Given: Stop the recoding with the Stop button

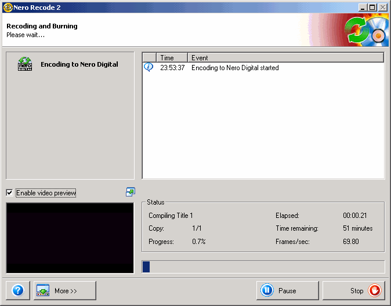Looking at the screenshot, I should [353, 290].
